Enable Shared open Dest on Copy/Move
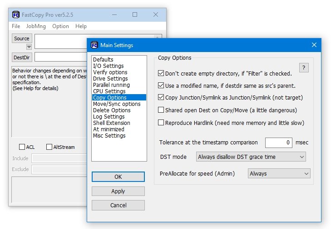The width and height of the screenshot is (331, 229). 161,110
